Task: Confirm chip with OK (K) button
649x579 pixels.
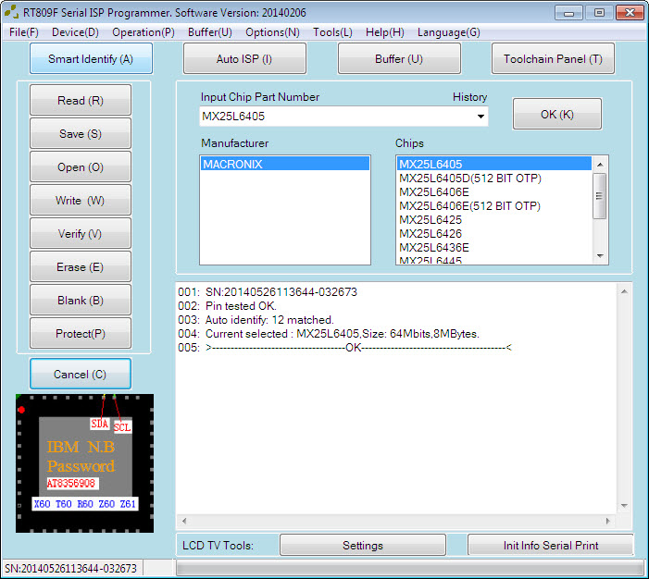Action: [x=557, y=114]
